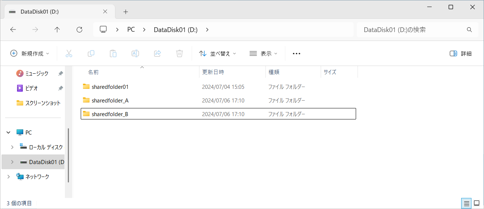Go forward with the right arrow
This screenshot has width=484, height=209.
[x=35, y=30]
